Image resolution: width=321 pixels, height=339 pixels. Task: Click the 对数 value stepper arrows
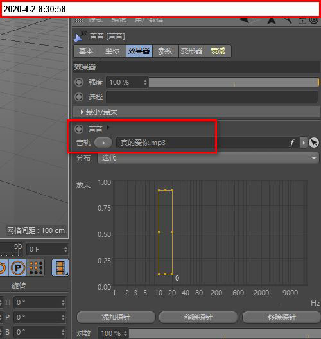[125, 333]
